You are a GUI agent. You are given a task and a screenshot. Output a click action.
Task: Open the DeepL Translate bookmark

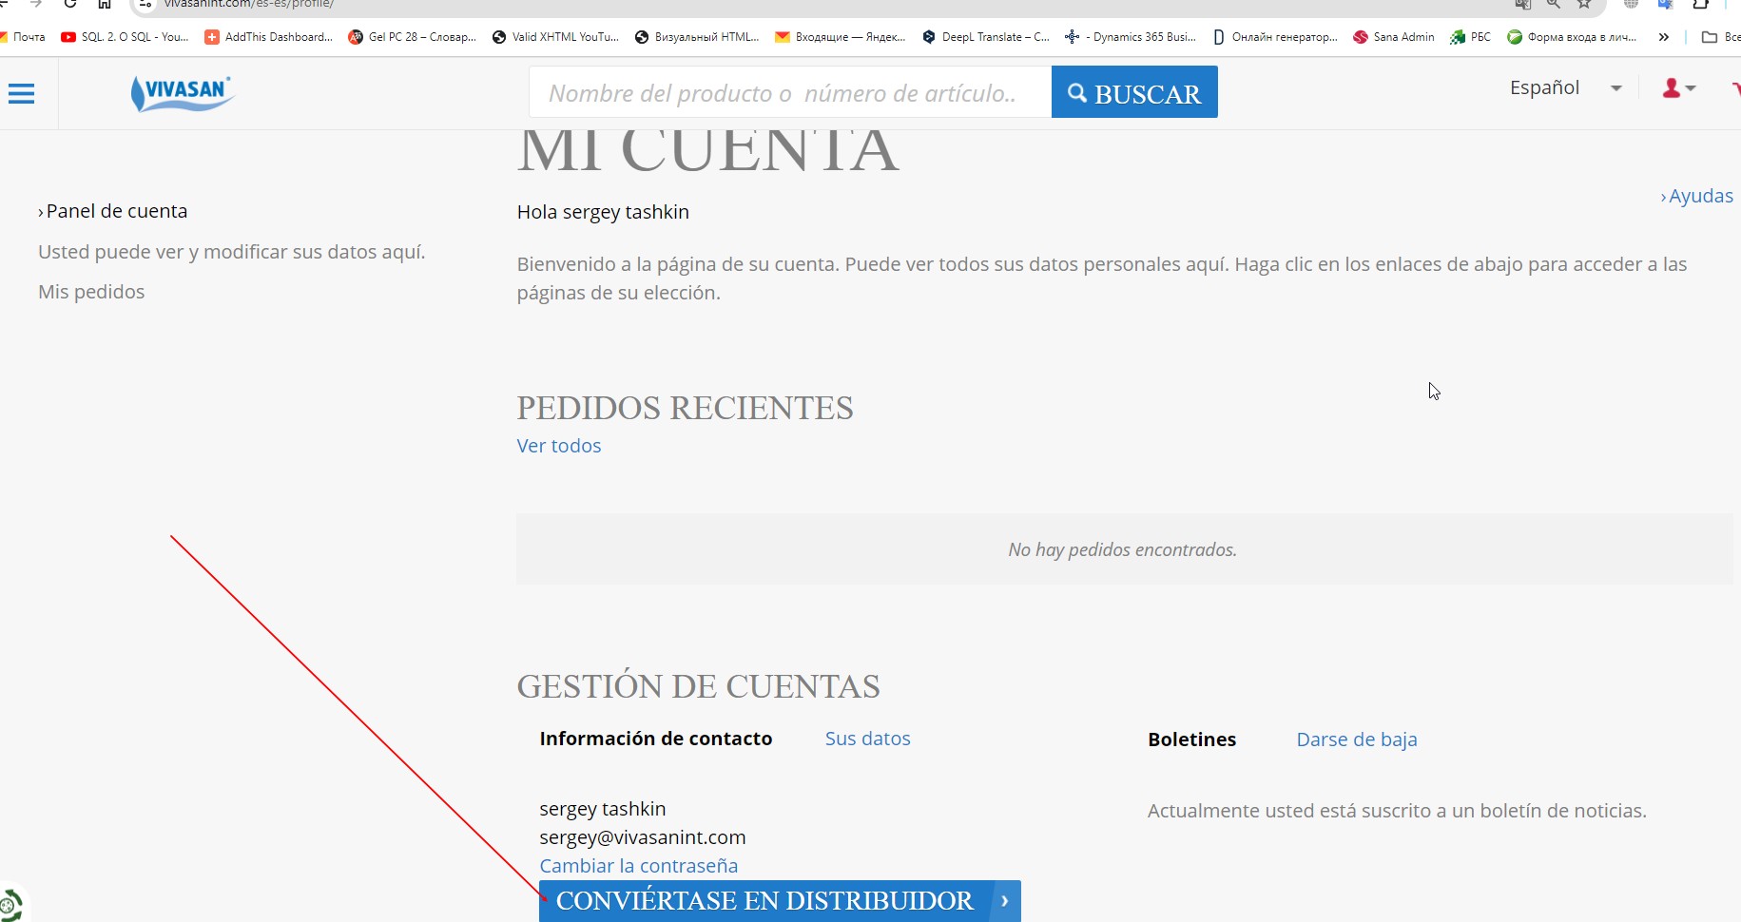coord(986,37)
